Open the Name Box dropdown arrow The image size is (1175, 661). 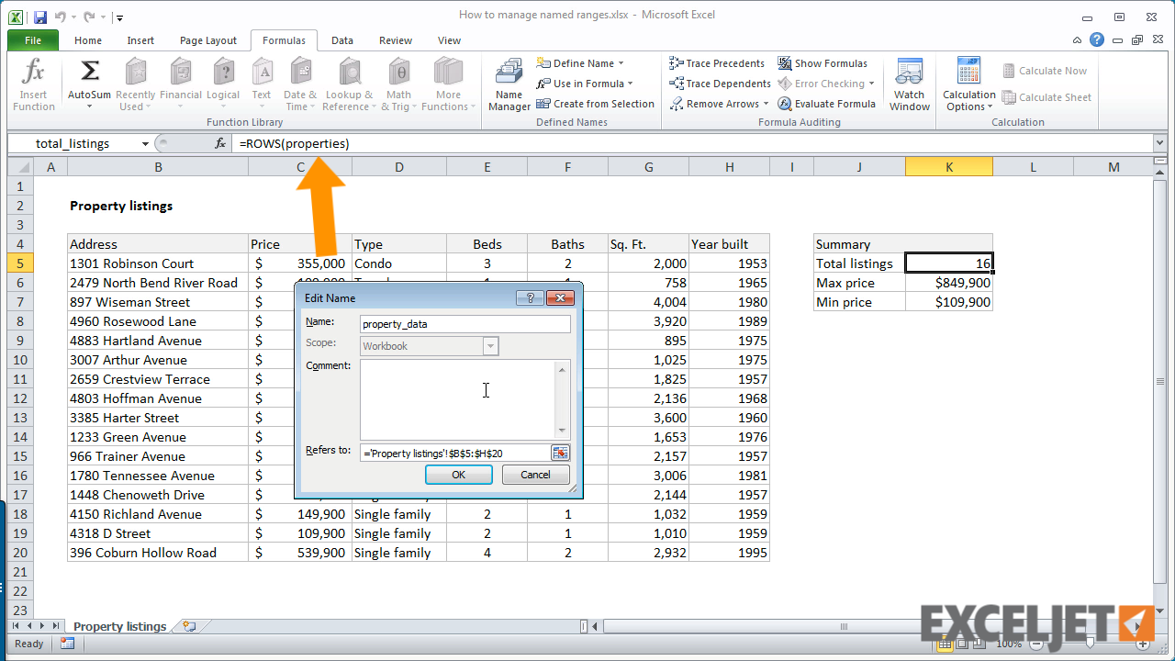(x=145, y=144)
